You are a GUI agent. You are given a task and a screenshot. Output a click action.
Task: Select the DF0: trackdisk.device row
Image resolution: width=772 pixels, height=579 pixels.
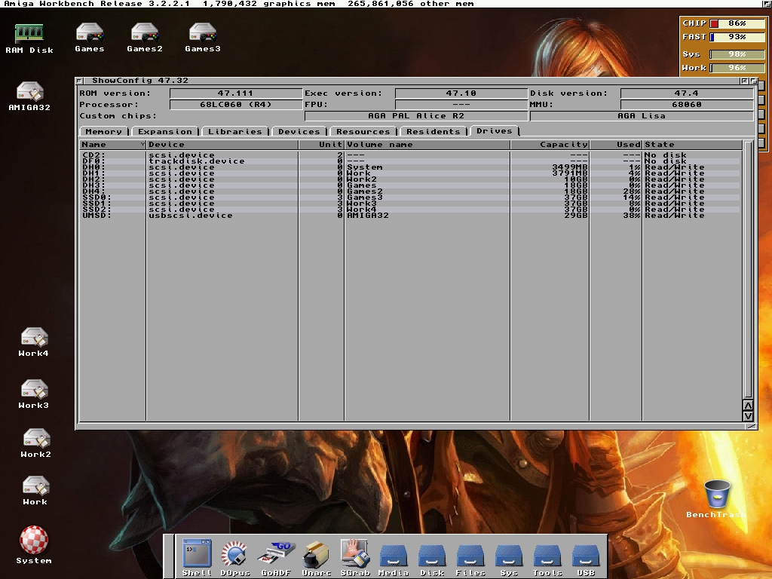410,161
